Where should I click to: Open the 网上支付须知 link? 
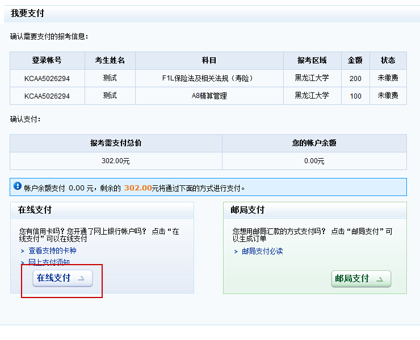49,262
